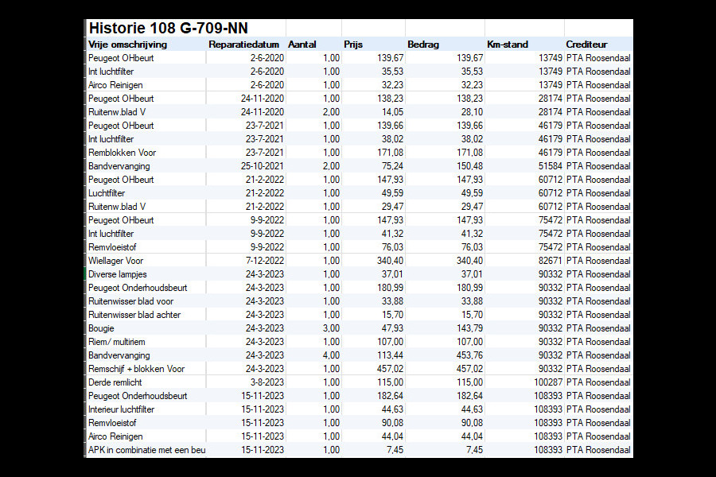Screen dimensions: 716x477
Task: Select the 'Interieur luchtfilter' description cell
Action: click(121, 409)
